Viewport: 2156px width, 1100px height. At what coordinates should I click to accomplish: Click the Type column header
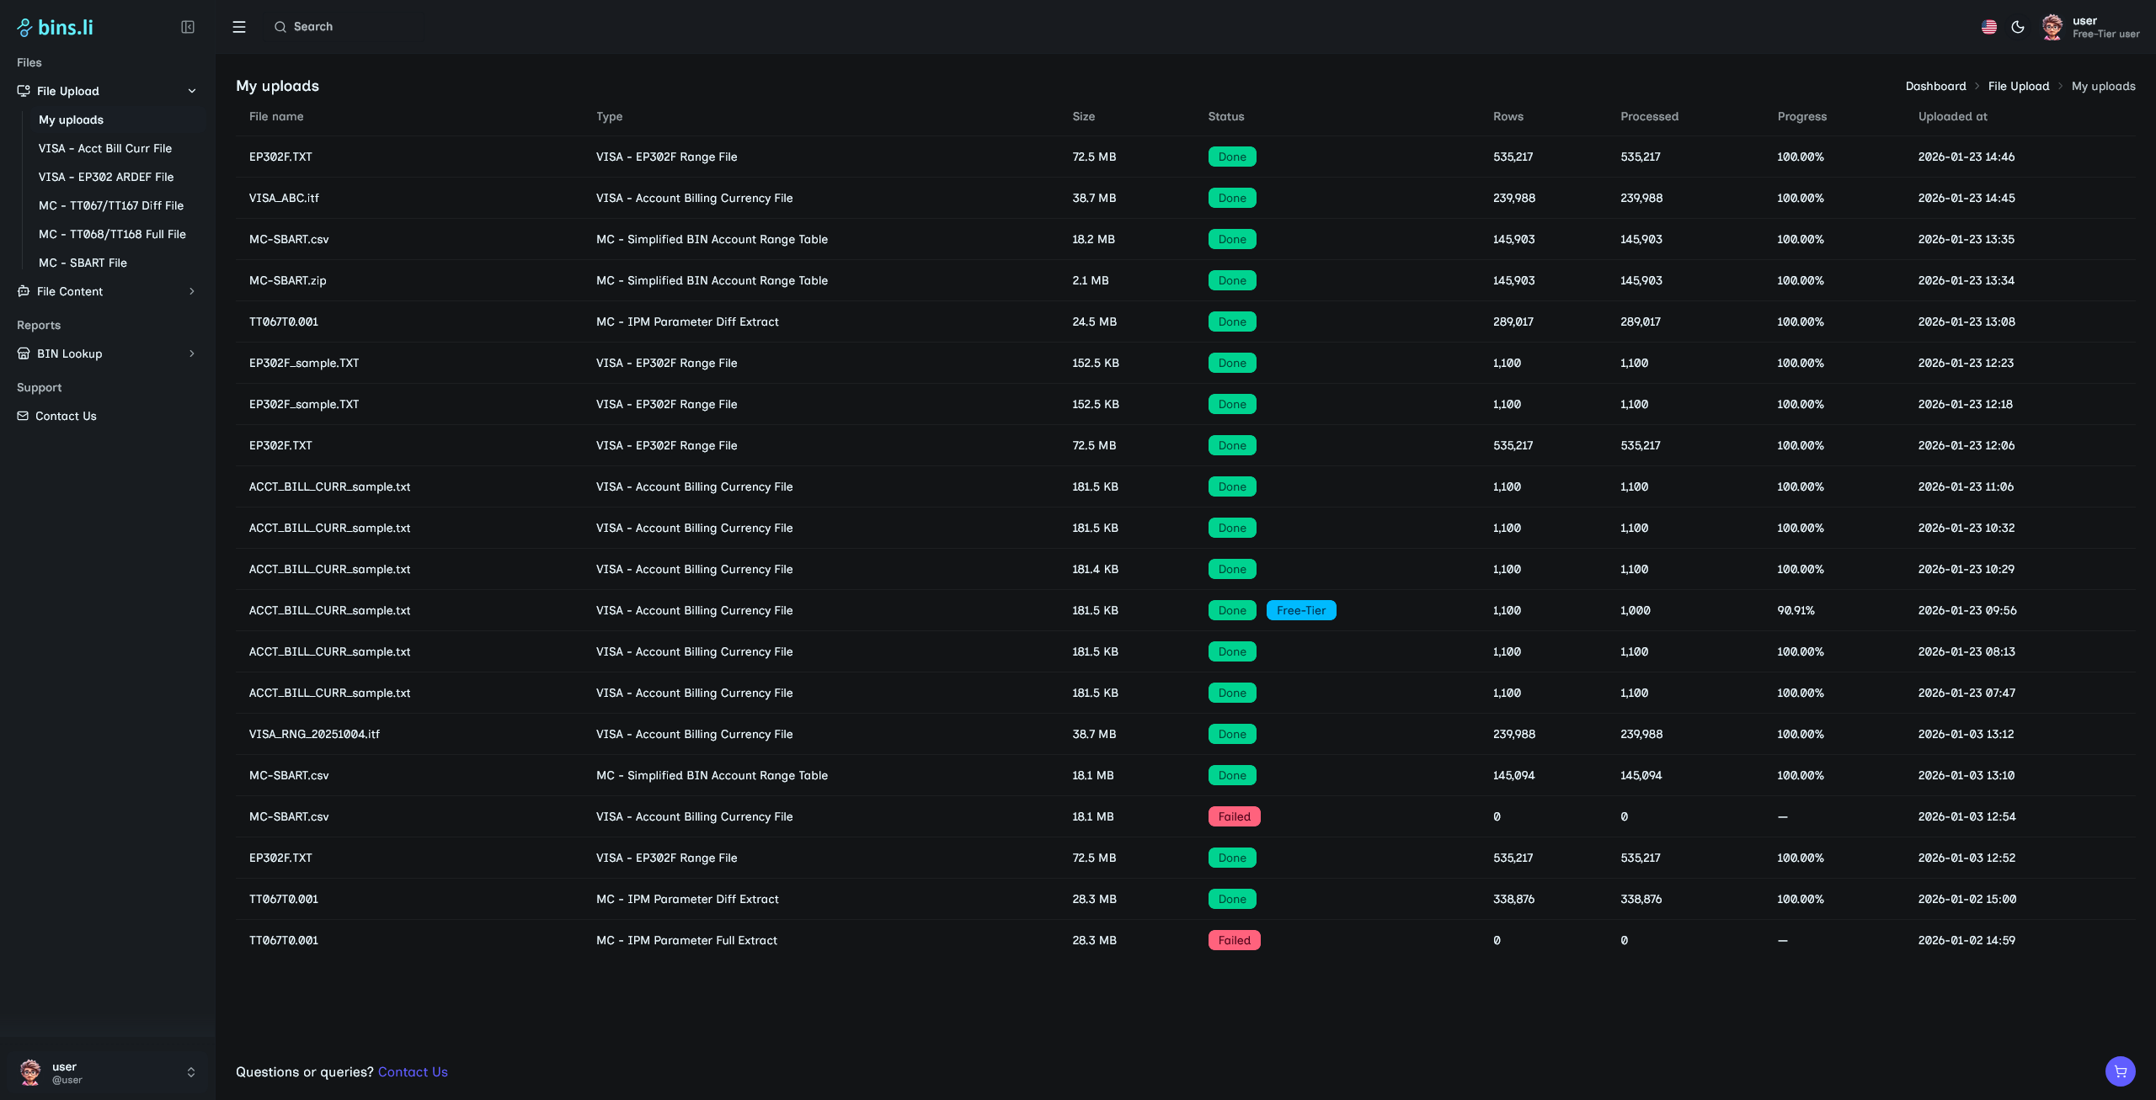point(609,116)
